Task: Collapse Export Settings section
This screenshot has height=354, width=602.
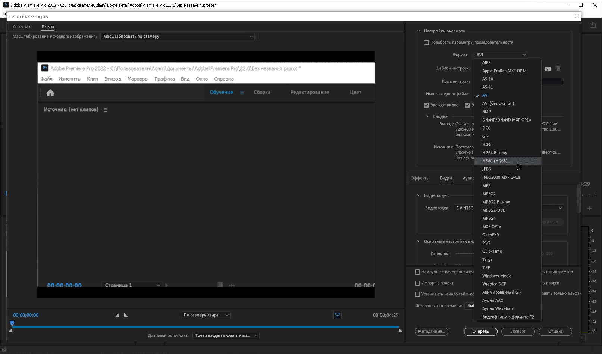Action: [x=419, y=31]
